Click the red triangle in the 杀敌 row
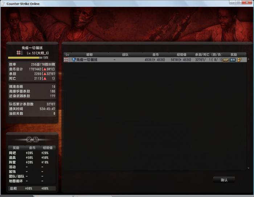Image resolution: width=254 pixels, height=197 pixels. click(45, 74)
